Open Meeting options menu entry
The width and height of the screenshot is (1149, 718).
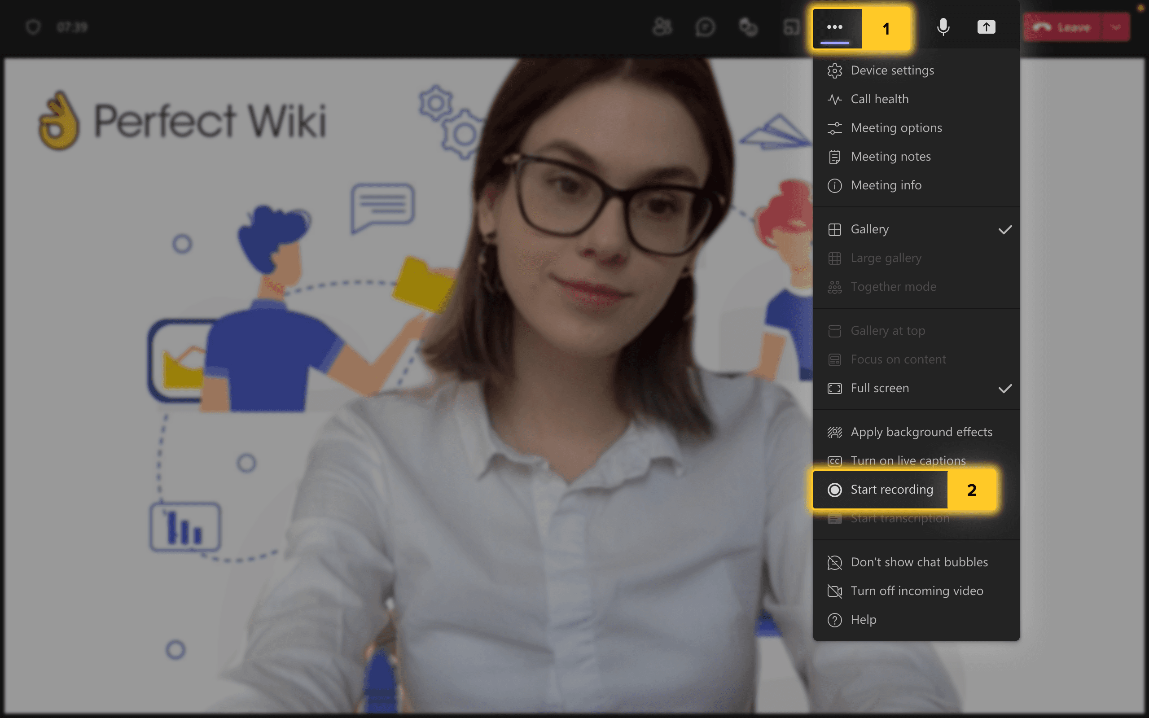click(x=896, y=127)
